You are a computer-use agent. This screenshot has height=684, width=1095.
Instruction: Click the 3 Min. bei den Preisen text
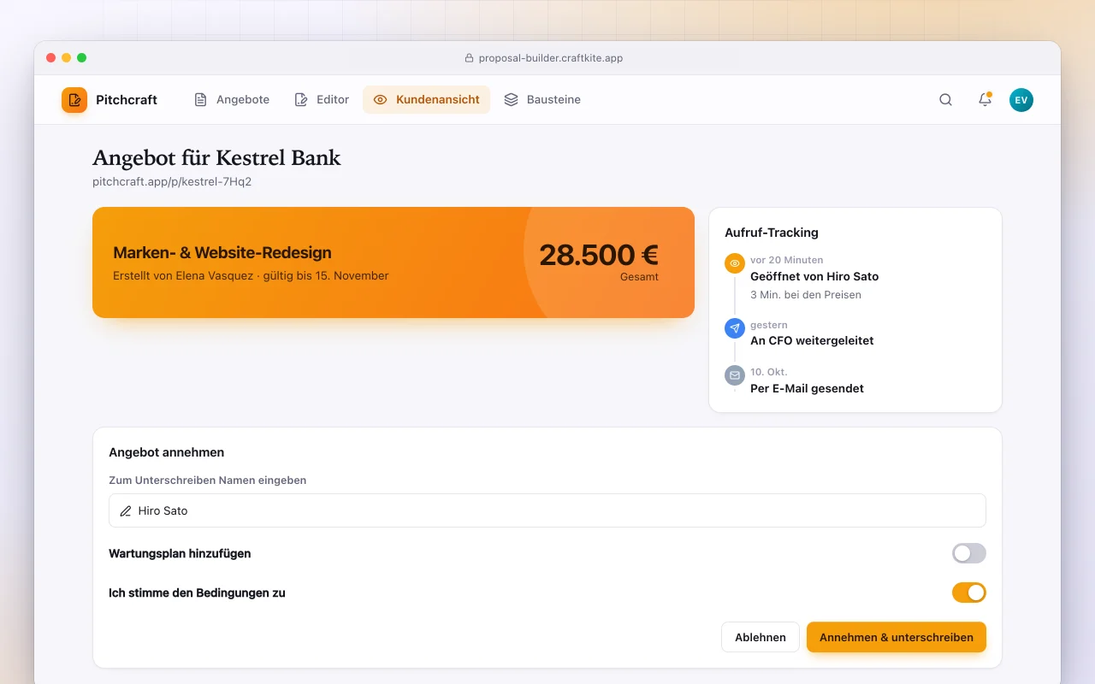tap(806, 295)
